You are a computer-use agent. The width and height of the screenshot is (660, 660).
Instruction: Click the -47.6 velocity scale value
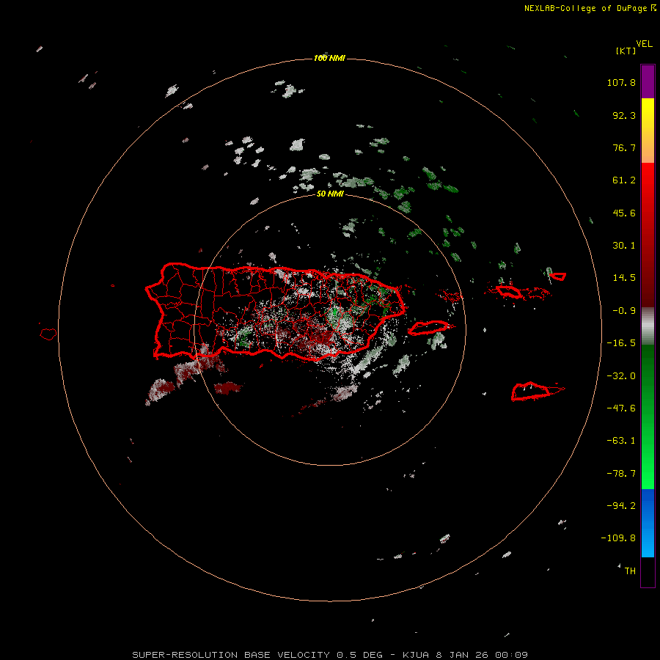(621, 408)
